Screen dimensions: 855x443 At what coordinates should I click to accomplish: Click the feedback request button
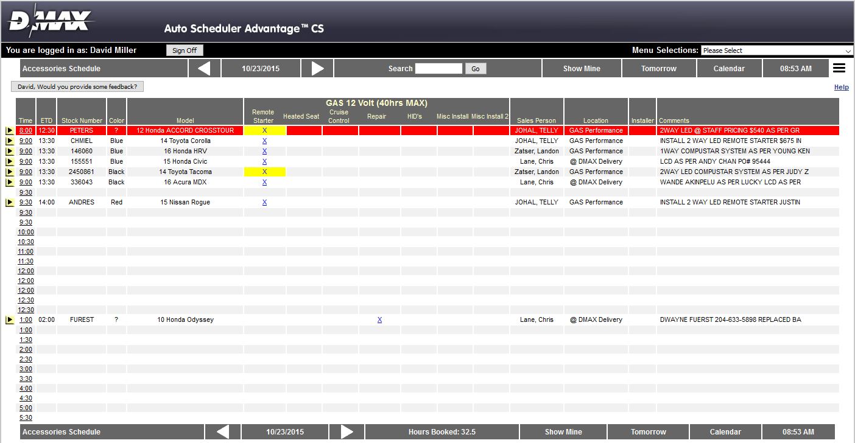(x=77, y=86)
